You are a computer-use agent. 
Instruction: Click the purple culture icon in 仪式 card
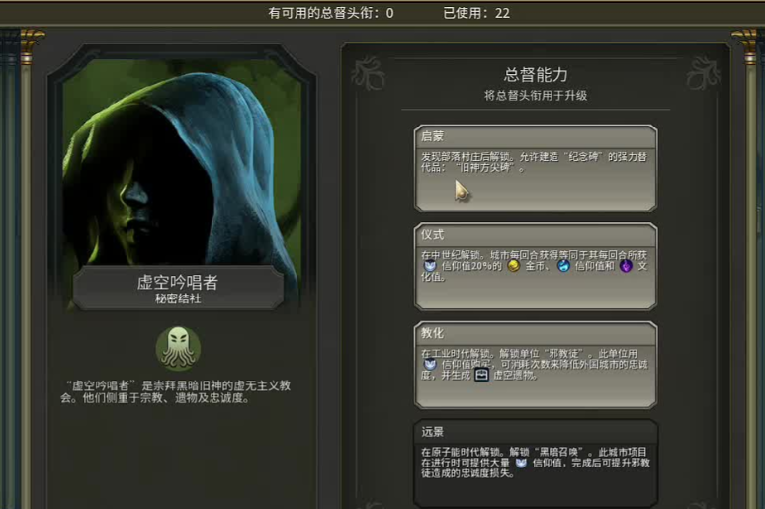click(x=626, y=266)
